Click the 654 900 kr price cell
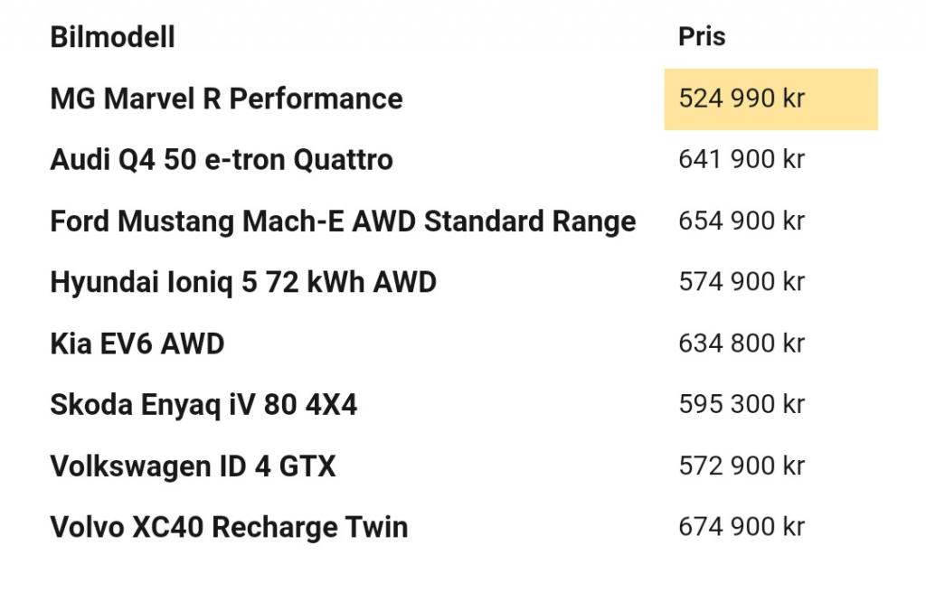This screenshot has height=593, width=926. coord(742,221)
